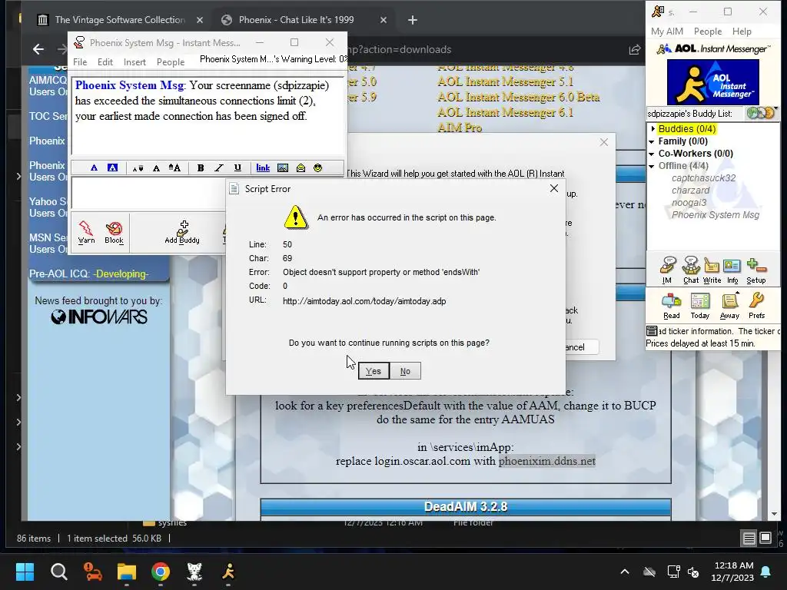Viewport: 787px width, 590px height.
Task: Click Add Buddy in the IM window
Action: (x=182, y=232)
